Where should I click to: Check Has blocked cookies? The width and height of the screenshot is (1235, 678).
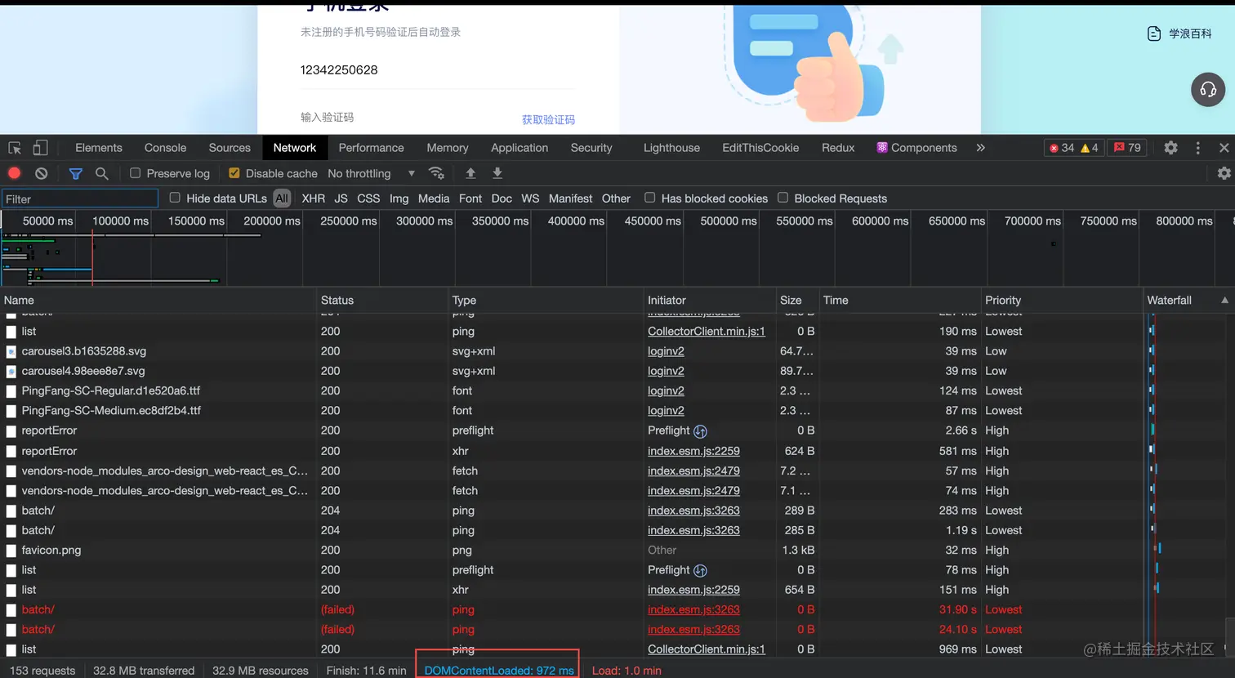pos(650,198)
